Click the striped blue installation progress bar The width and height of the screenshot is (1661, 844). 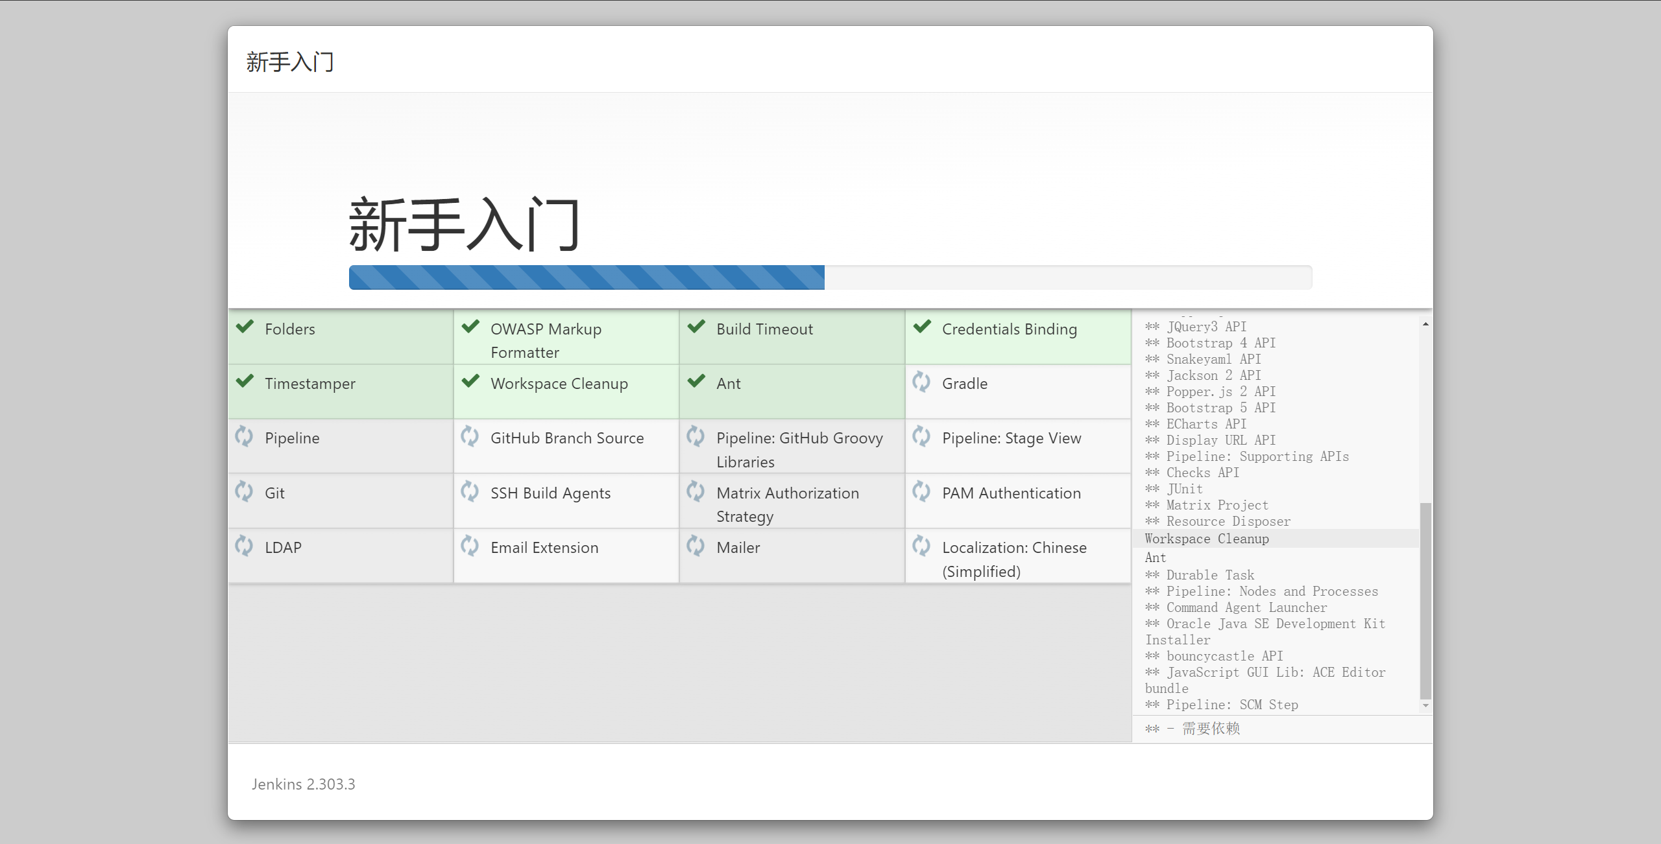(587, 277)
